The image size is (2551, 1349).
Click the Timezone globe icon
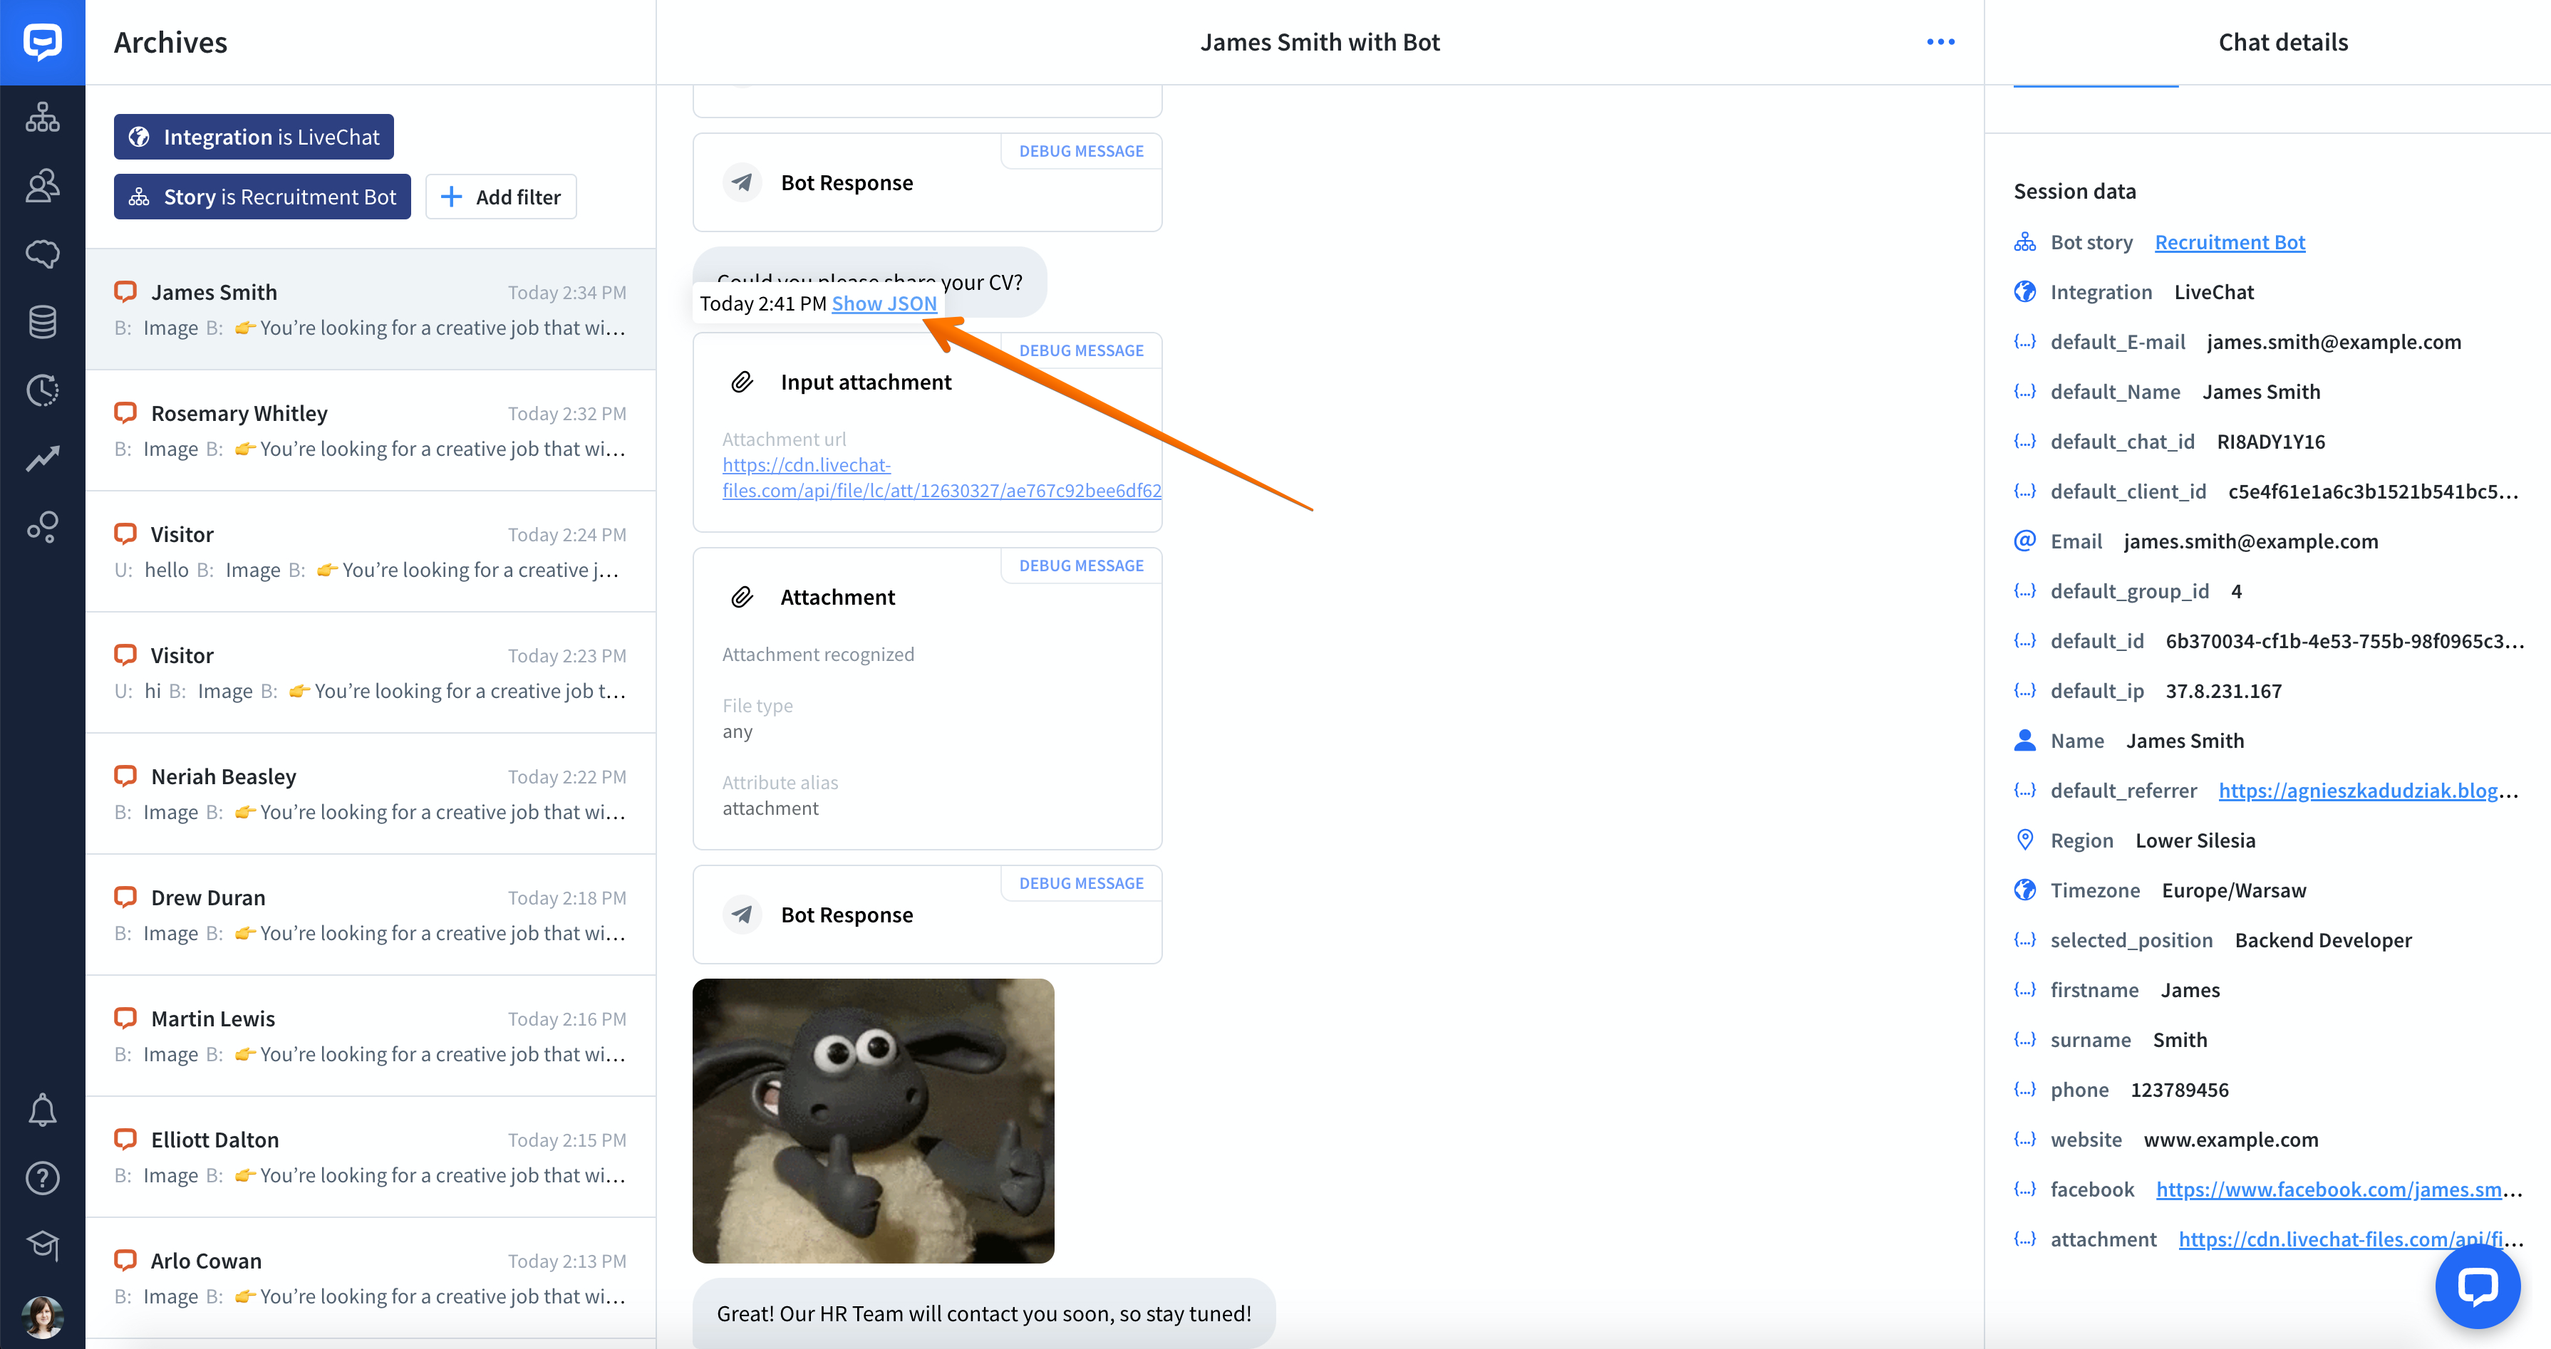tap(2025, 890)
